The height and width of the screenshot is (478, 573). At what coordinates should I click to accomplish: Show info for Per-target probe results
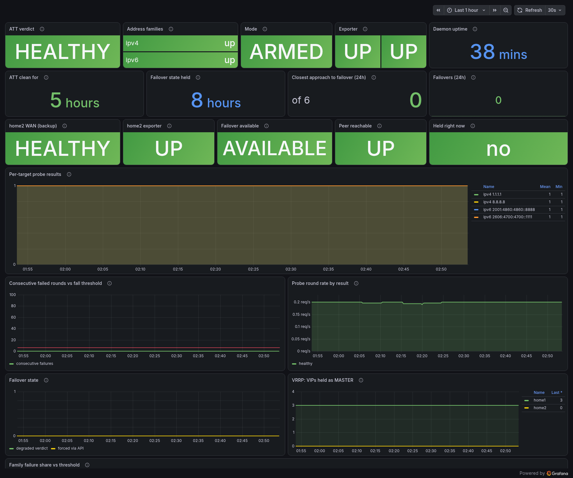point(69,174)
